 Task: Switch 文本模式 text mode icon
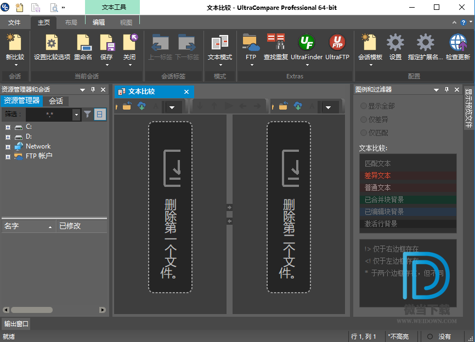click(x=219, y=42)
